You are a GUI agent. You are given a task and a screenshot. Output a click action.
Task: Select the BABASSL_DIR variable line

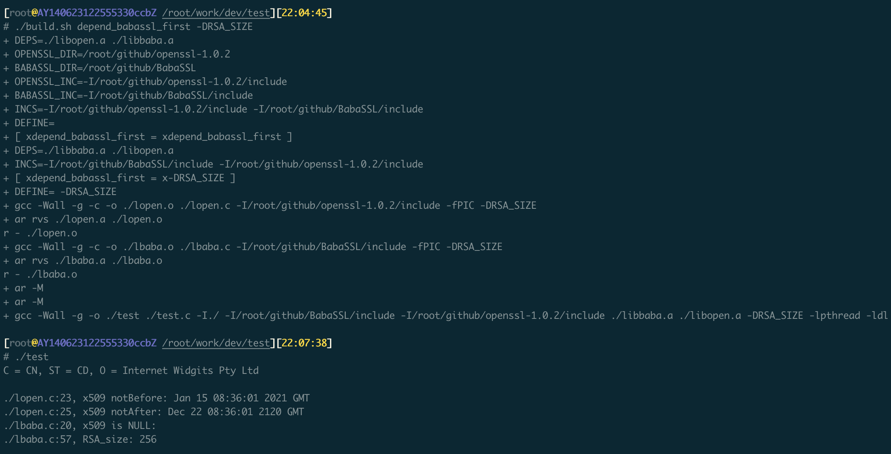coord(105,68)
